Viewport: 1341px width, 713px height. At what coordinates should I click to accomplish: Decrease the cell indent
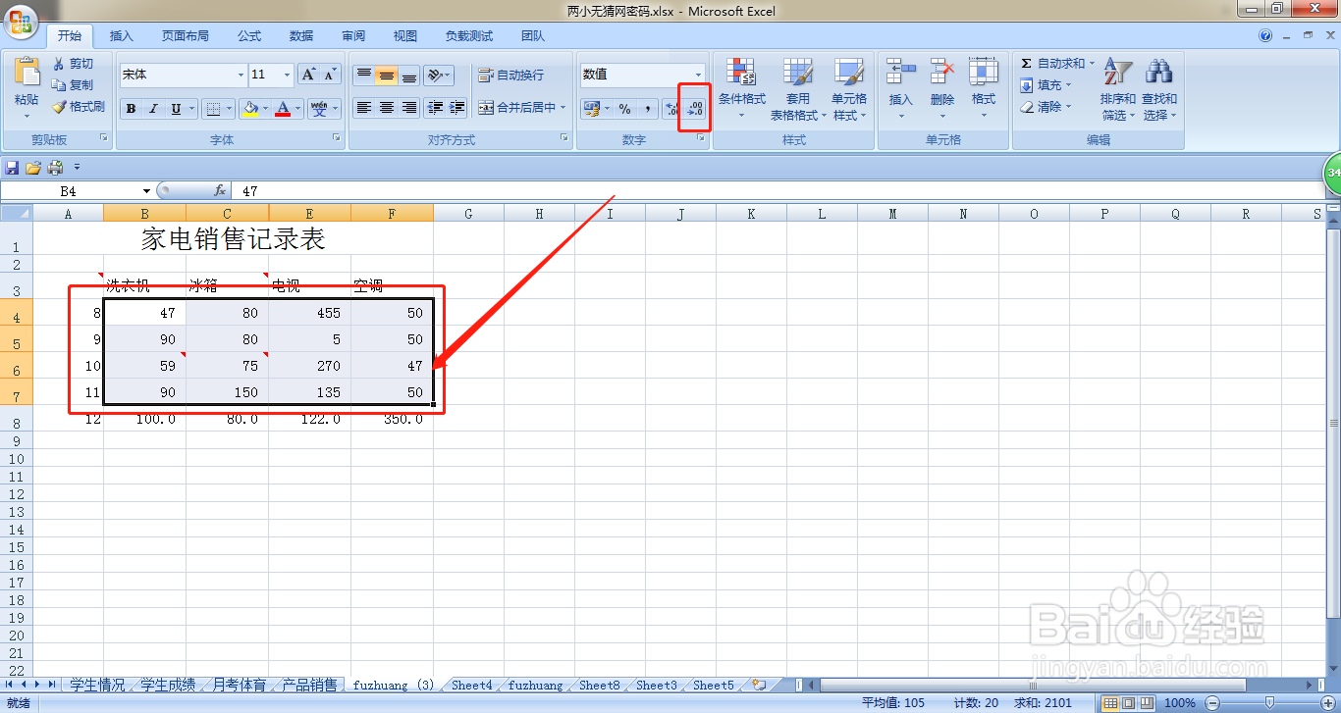(435, 108)
